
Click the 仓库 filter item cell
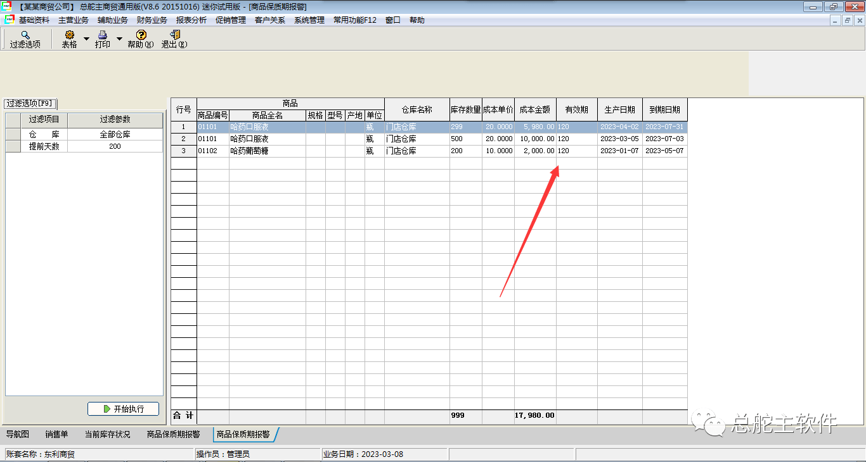click(44, 134)
